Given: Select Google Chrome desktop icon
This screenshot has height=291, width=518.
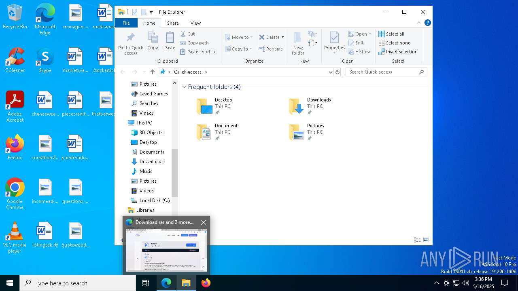Looking at the screenshot, I should (x=15, y=194).
